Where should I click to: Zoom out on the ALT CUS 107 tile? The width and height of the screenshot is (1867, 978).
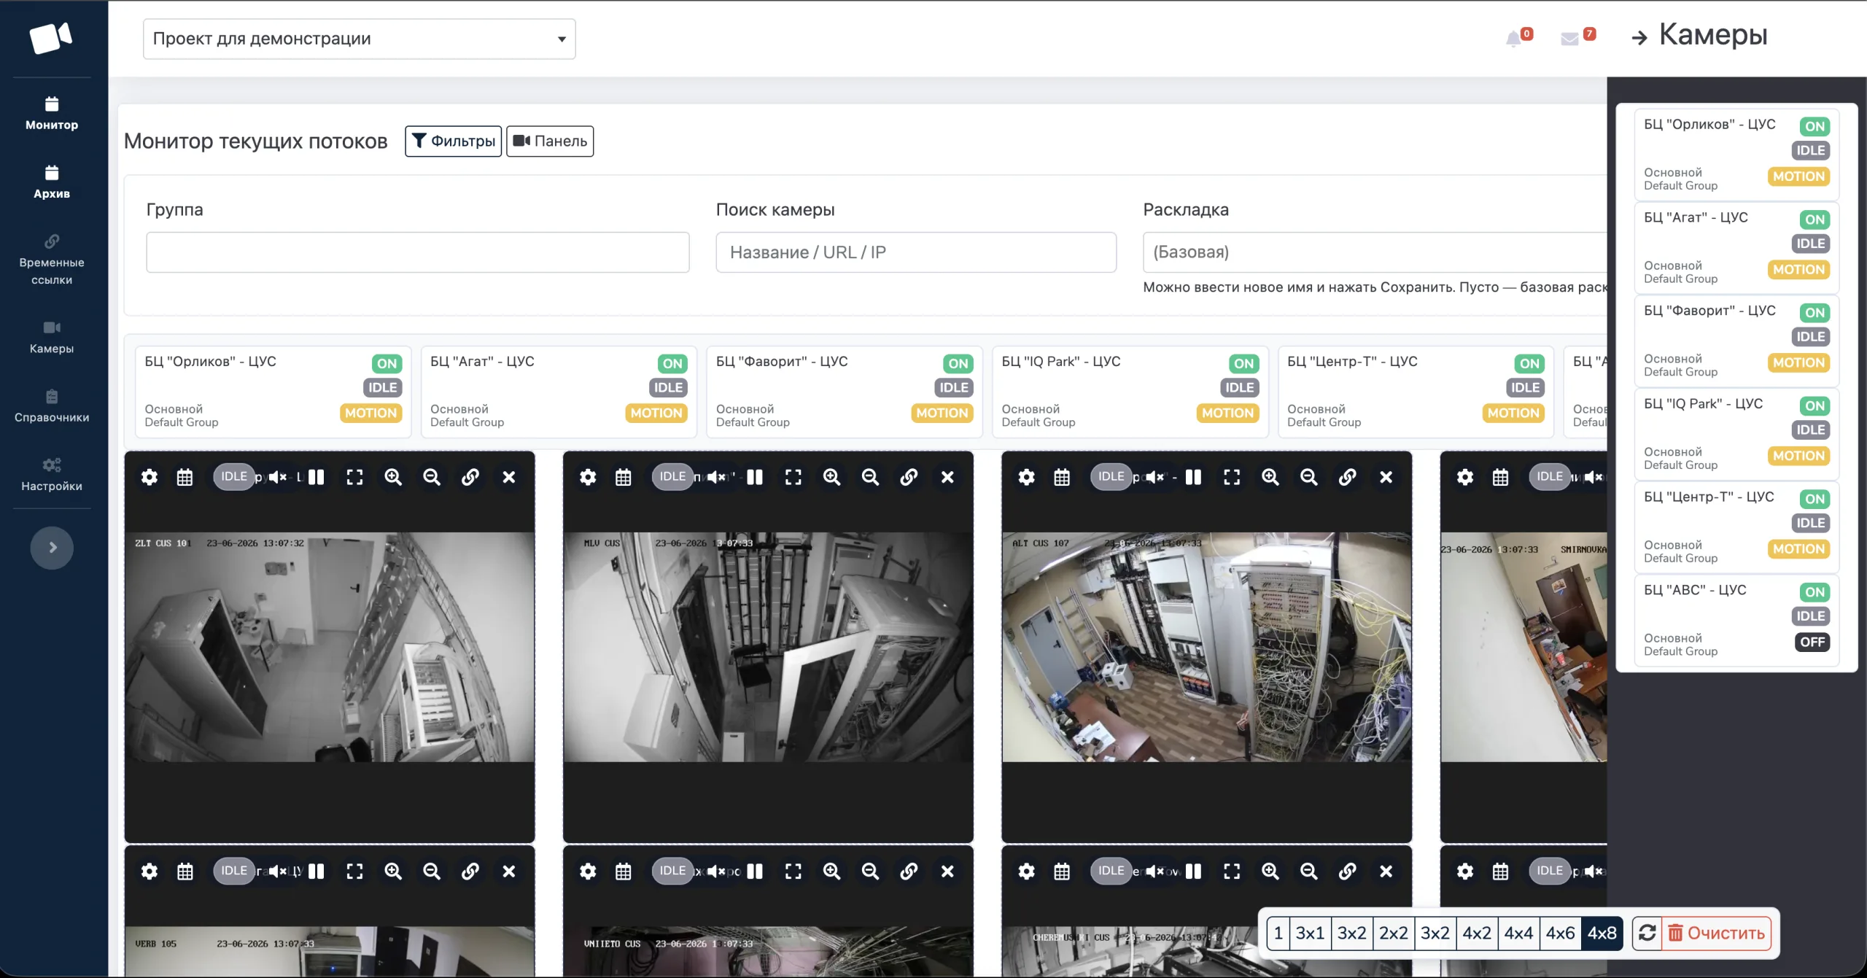point(1309,477)
